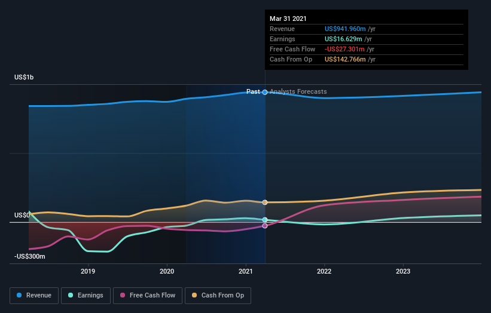Click the US$1b y-axis label
The image size is (491, 313).
tap(24, 77)
